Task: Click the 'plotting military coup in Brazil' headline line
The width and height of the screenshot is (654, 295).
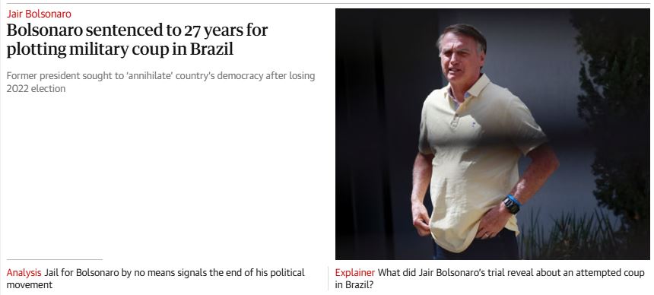Action: click(119, 49)
